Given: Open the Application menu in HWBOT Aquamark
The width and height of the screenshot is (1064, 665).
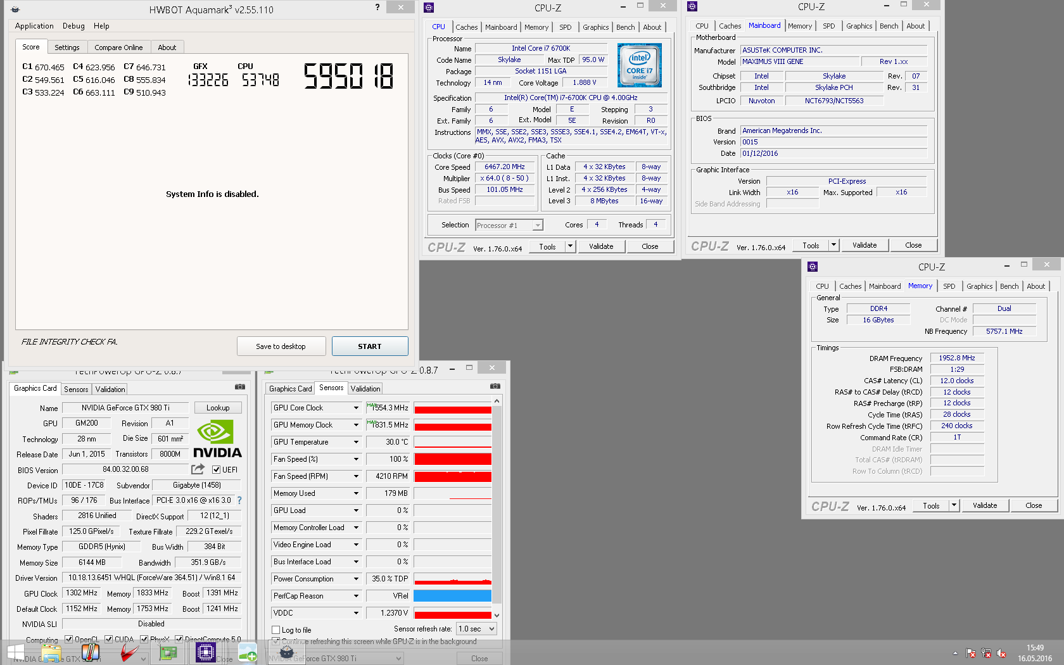Looking at the screenshot, I should pyautogui.click(x=34, y=26).
